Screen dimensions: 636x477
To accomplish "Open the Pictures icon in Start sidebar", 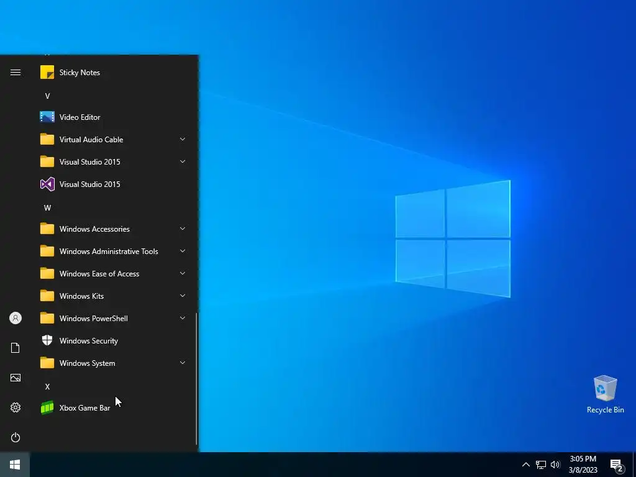I will tap(16, 378).
